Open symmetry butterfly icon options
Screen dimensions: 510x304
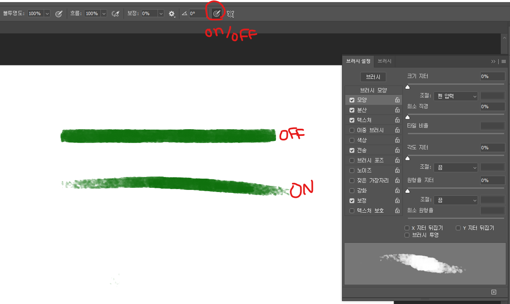(230, 13)
